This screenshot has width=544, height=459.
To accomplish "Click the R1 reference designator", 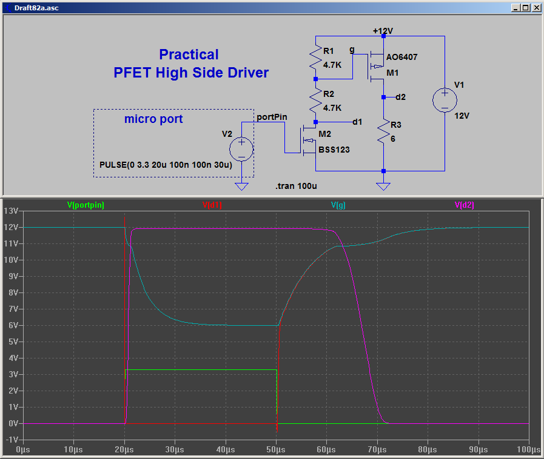I will coord(329,51).
